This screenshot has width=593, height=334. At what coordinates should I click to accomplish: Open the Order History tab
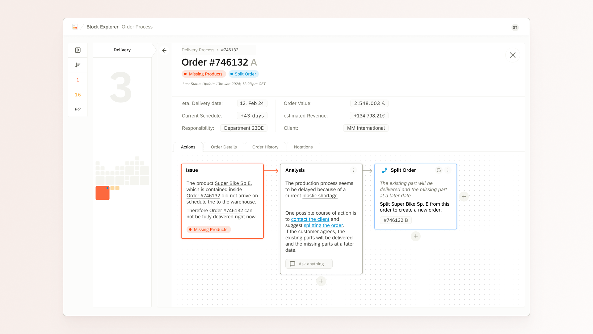[x=265, y=147]
